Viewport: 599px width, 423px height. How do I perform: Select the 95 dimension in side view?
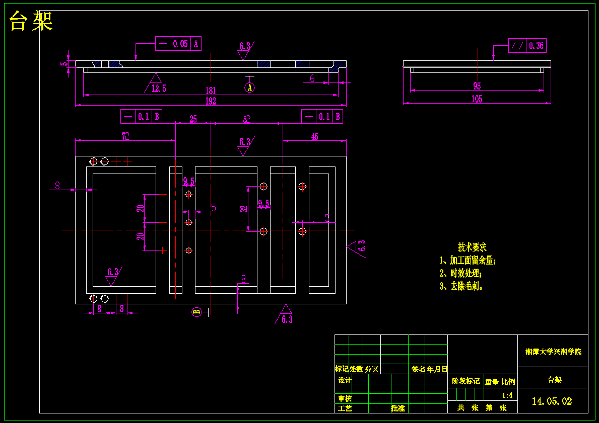[x=477, y=86]
